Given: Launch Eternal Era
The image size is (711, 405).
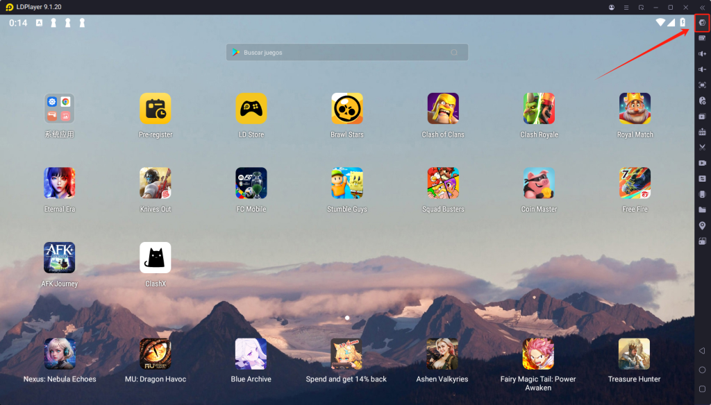Looking at the screenshot, I should [60, 183].
